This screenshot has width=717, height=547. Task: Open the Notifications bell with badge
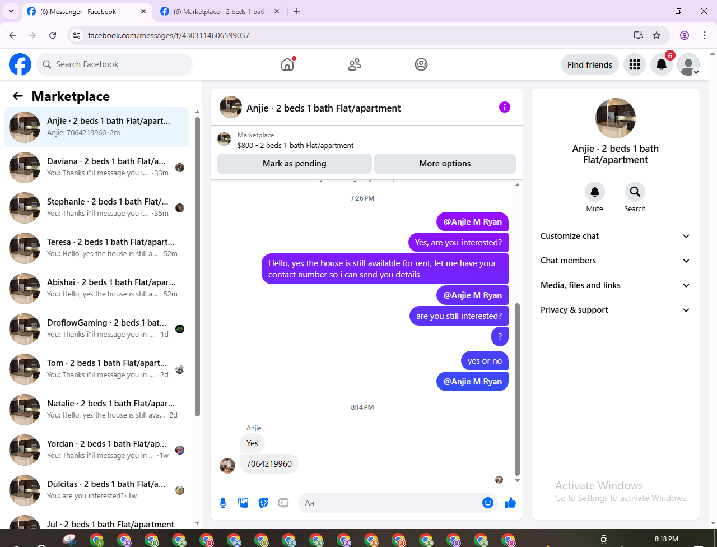point(662,64)
